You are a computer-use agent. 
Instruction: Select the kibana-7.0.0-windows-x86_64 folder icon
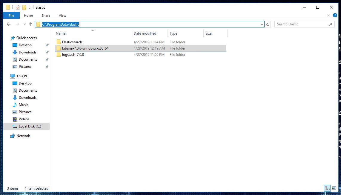[59, 48]
